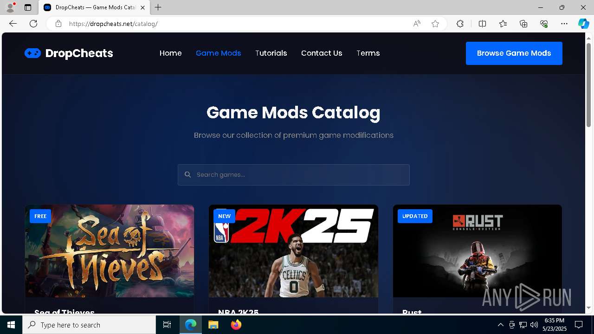Select Game Mods navigation item
The image size is (594, 334).
point(219,53)
